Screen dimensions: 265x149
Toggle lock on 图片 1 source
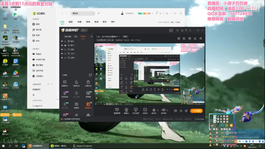(65, 45)
